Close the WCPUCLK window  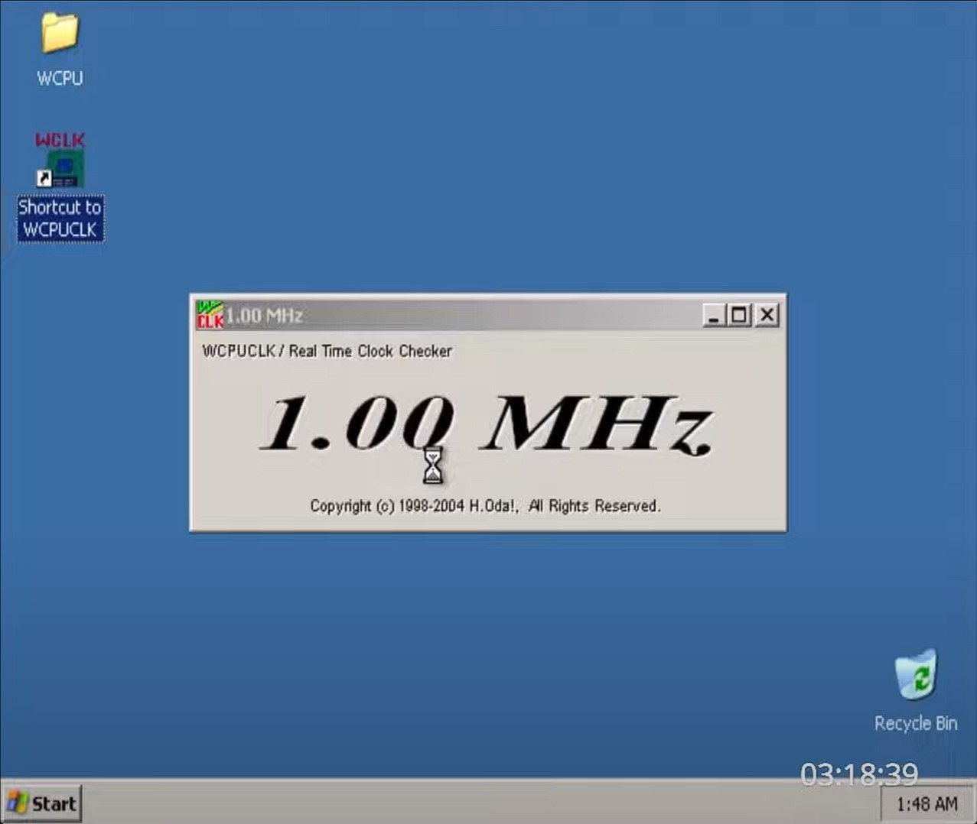tap(767, 315)
